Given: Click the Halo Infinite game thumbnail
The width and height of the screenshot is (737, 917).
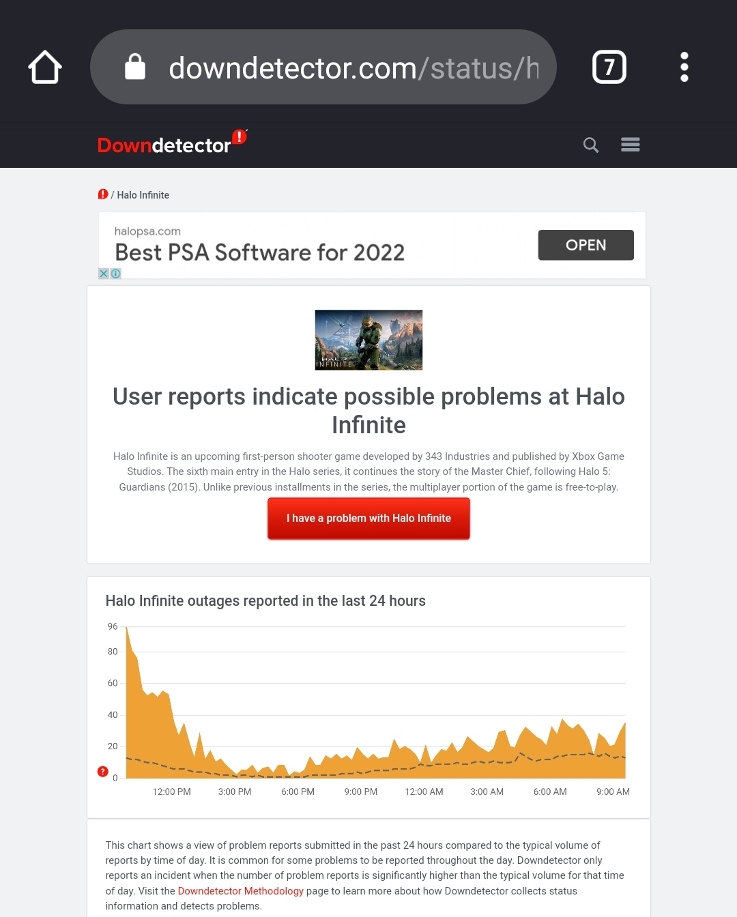Looking at the screenshot, I should click(x=369, y=340).
